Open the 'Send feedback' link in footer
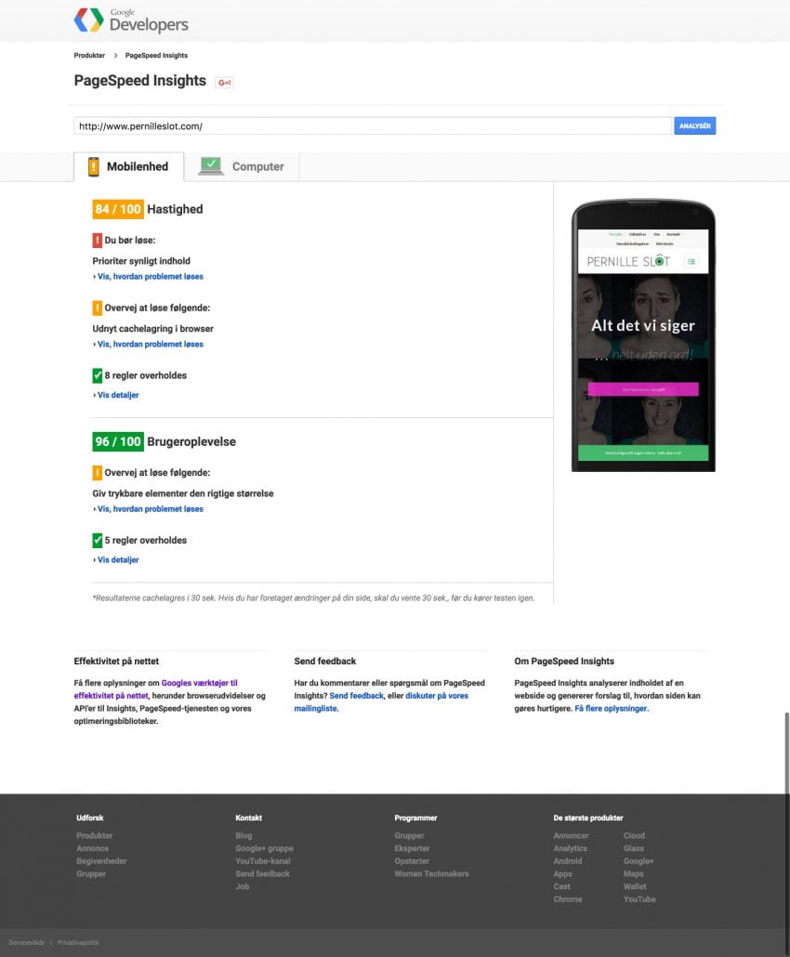This screenshot has height=957, width=790. click(x=262, y=874)
